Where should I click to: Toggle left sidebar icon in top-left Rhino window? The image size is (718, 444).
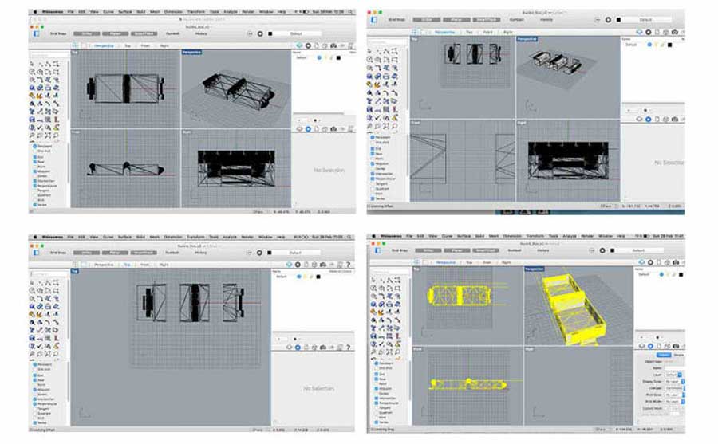click(x=37, y=34)
